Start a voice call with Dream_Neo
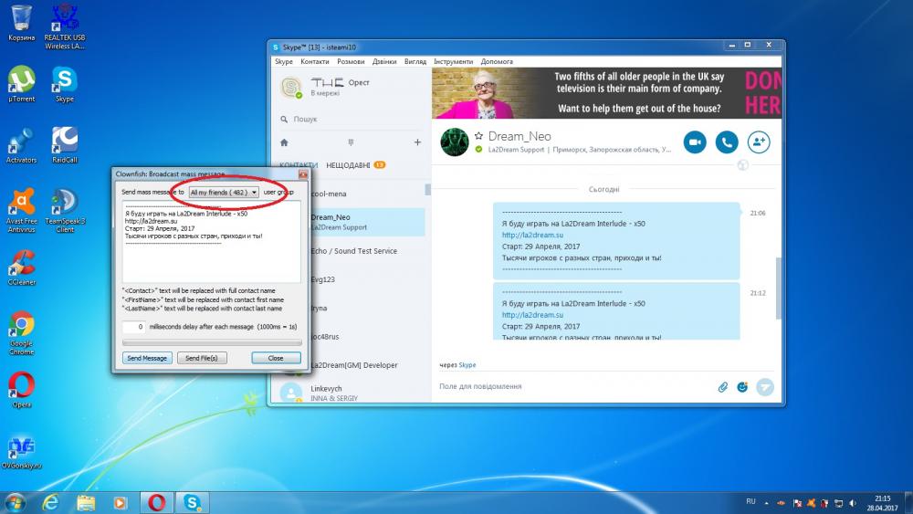Viewport: 913px width, 514px height. pyautogui.click(x=727, y=142)
